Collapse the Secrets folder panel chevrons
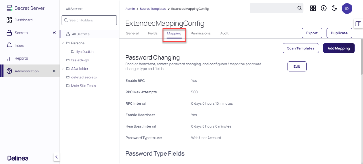The width and height of the screenshot is (363, 164). tap(54, 33)
